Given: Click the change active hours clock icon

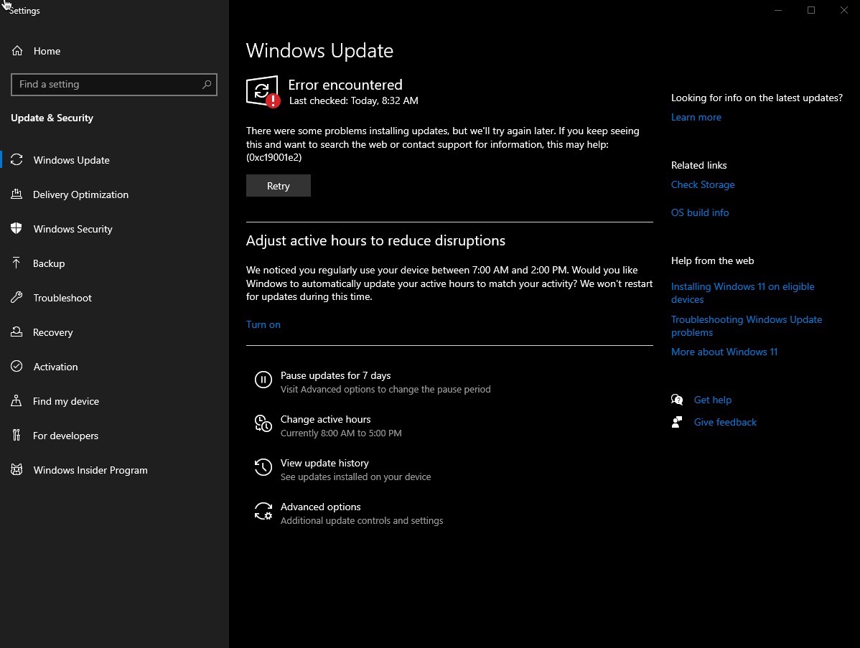Looking at the screenshot, I should coord(263,423).
